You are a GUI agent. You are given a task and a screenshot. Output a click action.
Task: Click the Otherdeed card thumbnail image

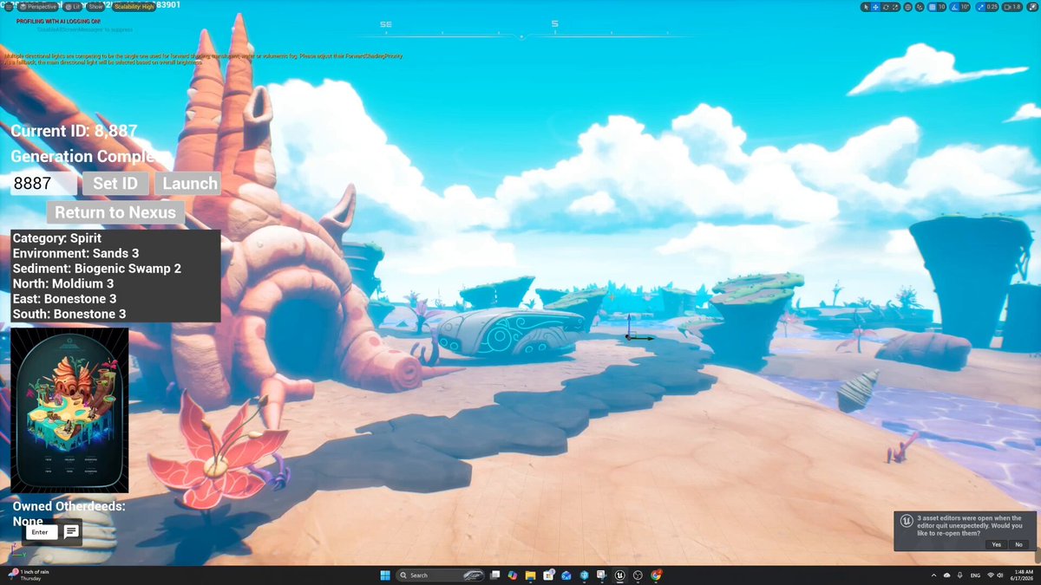coord(69,411)
